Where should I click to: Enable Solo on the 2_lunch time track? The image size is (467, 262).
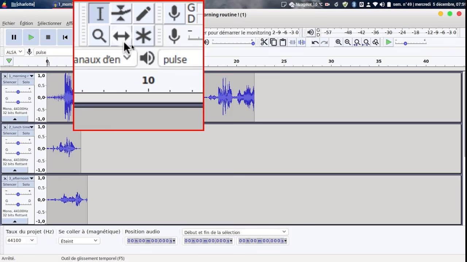tap(26, 133)
